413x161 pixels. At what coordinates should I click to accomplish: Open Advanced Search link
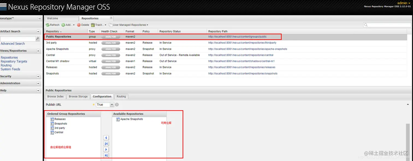point(13,44)
